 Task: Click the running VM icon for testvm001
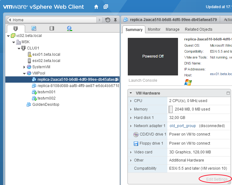click(x=34, y=92)
